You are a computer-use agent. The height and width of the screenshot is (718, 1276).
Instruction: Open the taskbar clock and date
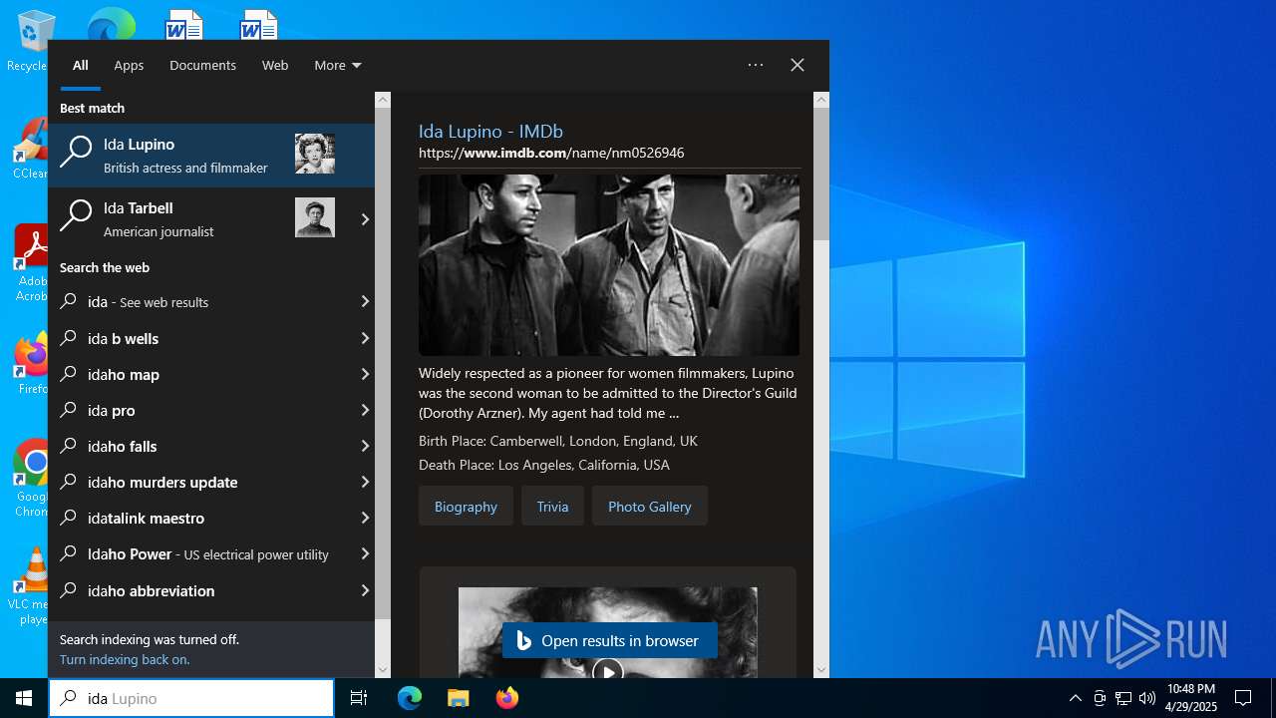tap(1191, 698)
